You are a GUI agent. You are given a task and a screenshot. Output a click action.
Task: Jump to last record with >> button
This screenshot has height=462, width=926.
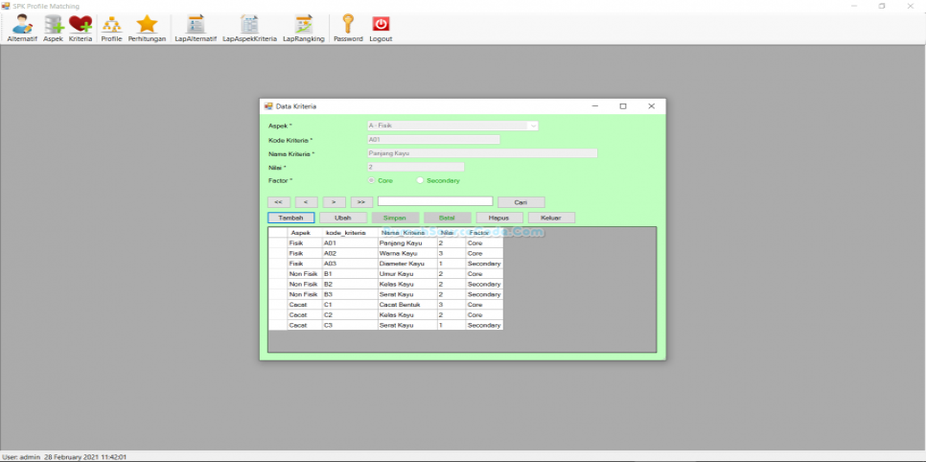[x=361, y=202]
